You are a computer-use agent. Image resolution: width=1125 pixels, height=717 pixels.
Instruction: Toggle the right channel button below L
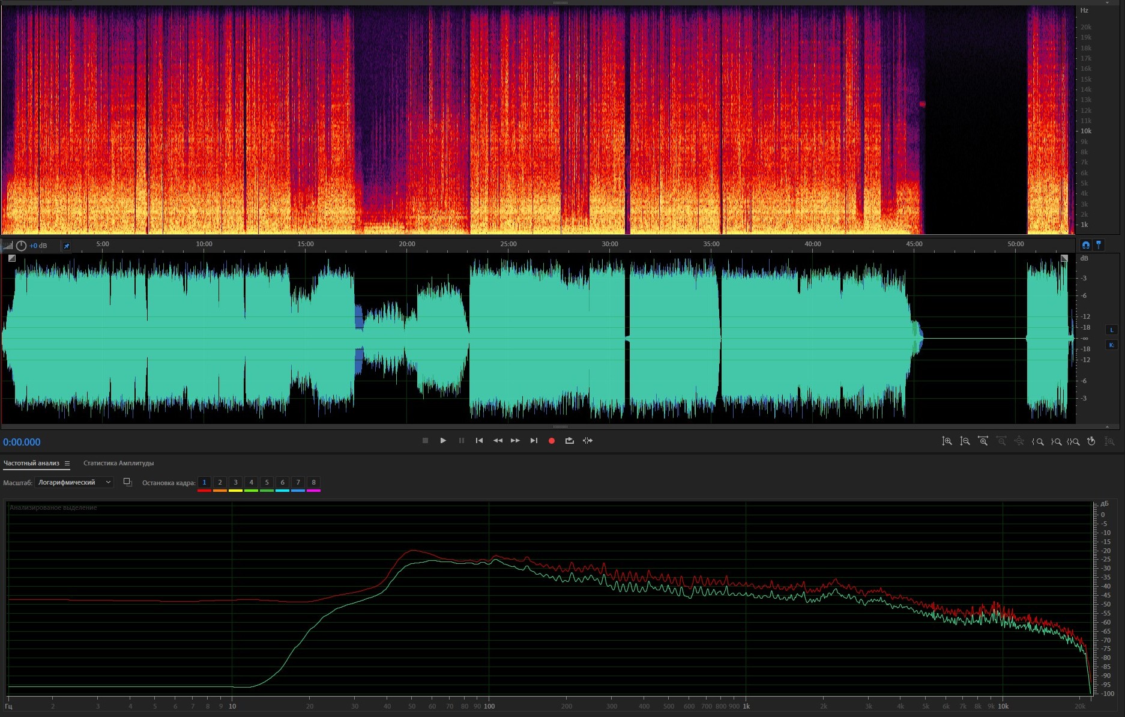click(1111, 345)
